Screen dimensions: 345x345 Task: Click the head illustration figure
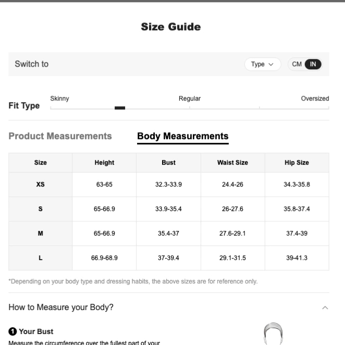click(x=273, y=334)
